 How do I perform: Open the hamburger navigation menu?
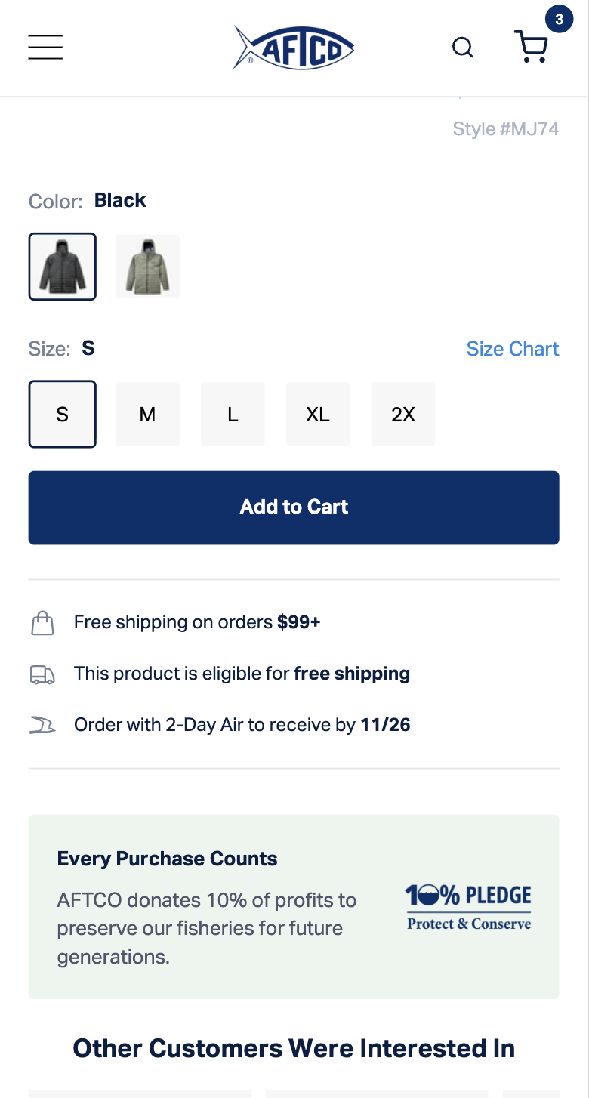pos(45,47)
